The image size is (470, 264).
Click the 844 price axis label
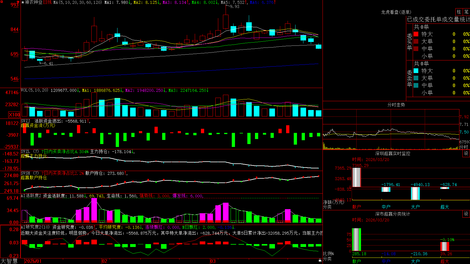point(15,29)
